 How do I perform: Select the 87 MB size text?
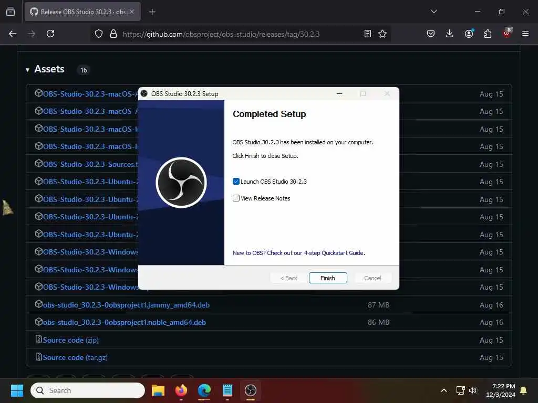click(x=378, y=305)
